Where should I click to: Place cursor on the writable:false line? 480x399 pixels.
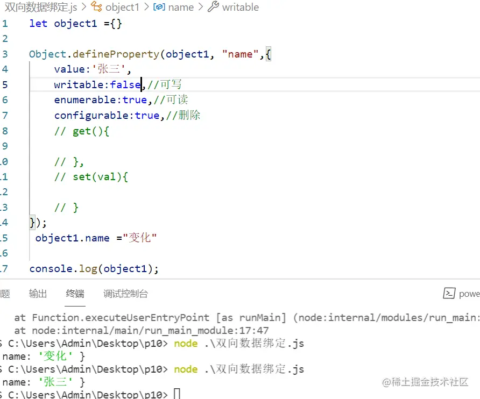(97, 84)
